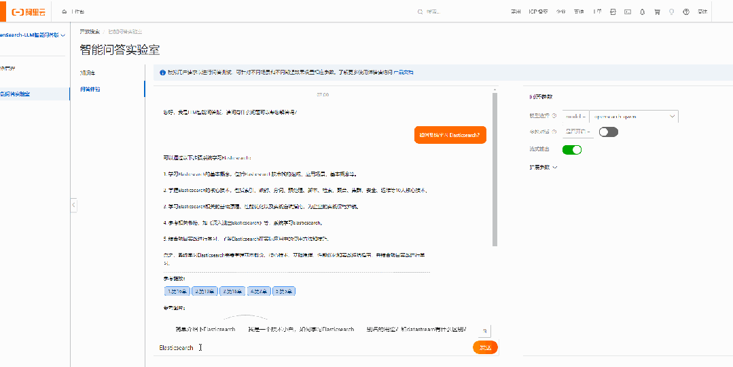The image size is (733, 367).
Task: Click the 支持 item in top bar
Action: (579, 12)
